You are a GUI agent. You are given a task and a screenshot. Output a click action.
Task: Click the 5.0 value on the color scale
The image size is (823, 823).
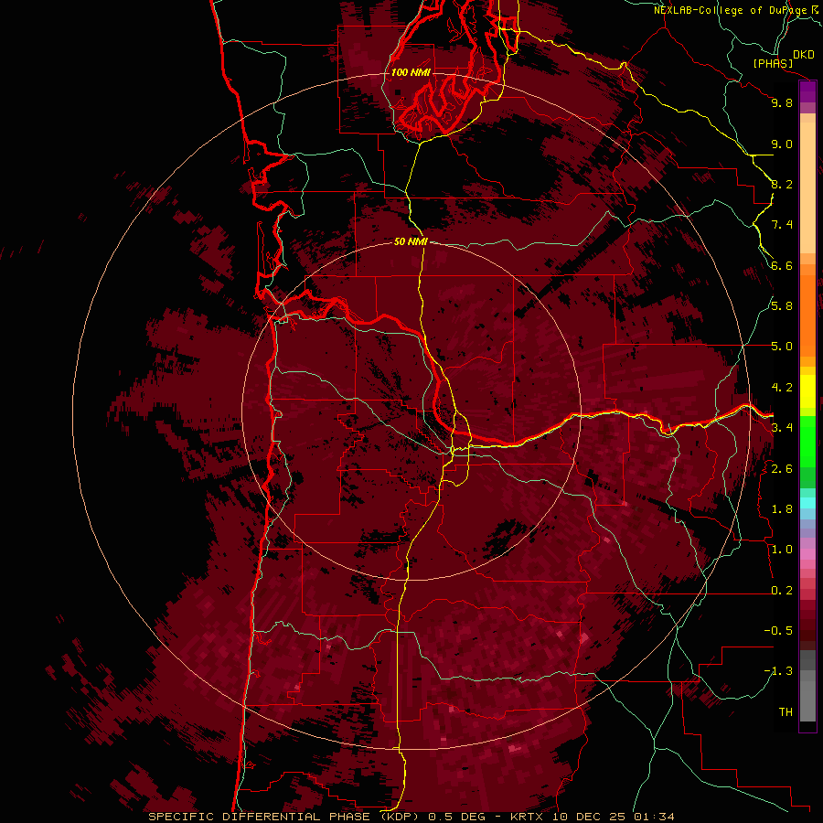tap(782, 347)
